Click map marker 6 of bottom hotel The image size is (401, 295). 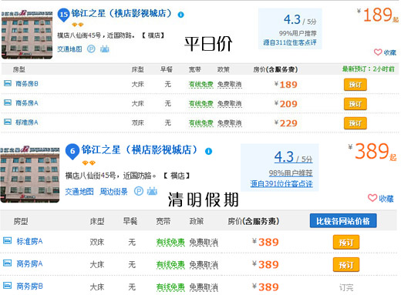(72, 151)
